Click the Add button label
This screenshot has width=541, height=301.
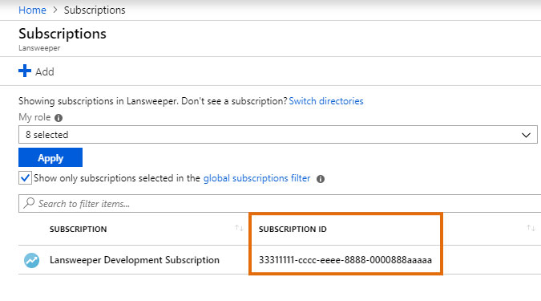(45, 72)
